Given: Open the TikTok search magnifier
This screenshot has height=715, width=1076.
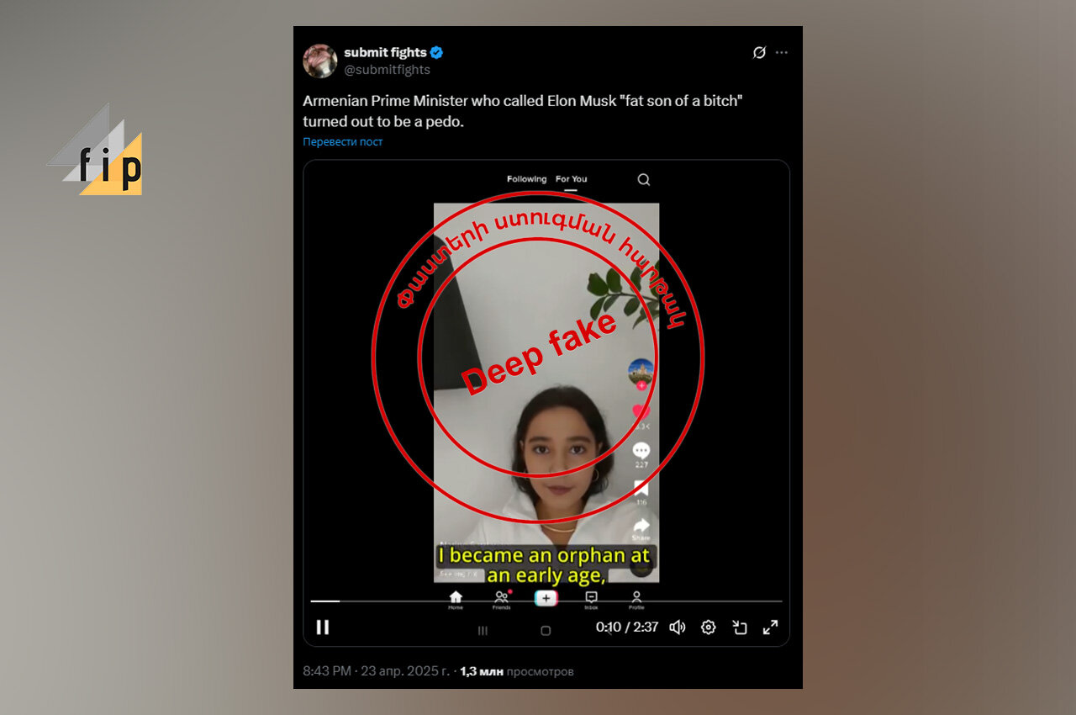Looking at the screenshot, I should pos(643,179).
